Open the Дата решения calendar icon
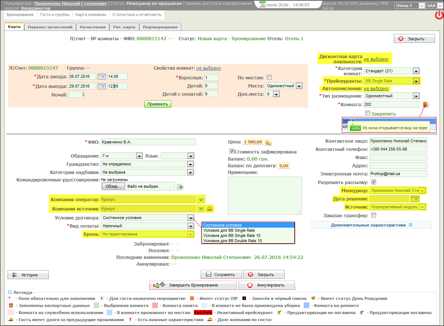Image resolution: width=444 pixels, height=326 pixels. tap(415, 199)
